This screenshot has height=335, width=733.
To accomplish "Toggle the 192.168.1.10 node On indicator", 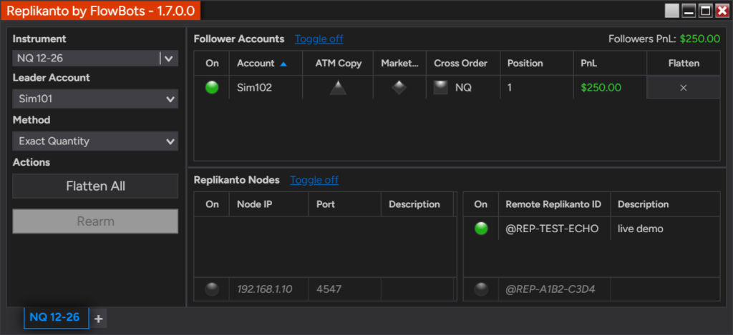I will [x=212, y=289].
